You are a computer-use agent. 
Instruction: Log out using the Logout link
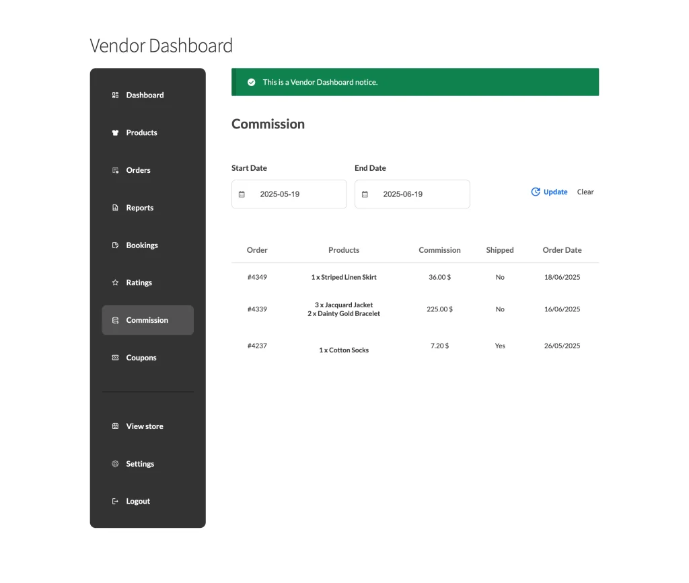tap(147, 502)
